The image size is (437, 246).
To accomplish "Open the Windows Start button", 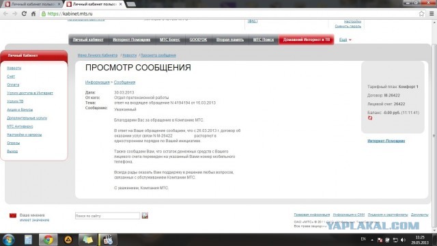I will click(8, 240).
